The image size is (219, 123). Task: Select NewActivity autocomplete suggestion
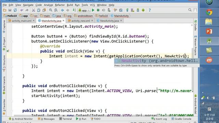pyautogui.click(x=156, y=61)
